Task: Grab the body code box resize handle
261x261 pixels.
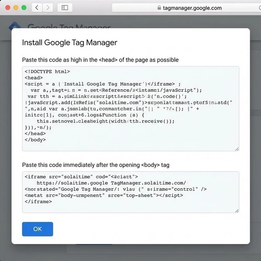Action: (x=237, y=210)
